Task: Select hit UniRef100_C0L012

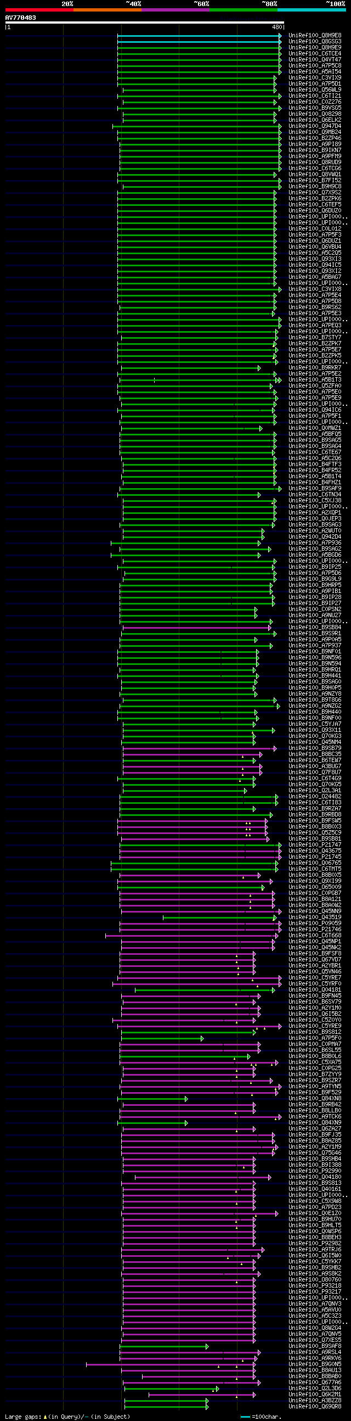Action: pos(315,229)
